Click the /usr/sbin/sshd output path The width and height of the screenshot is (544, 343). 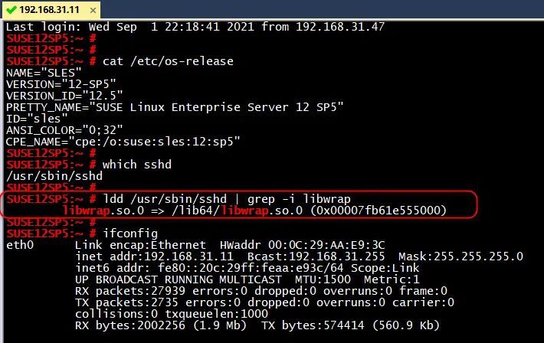(54, 176)
